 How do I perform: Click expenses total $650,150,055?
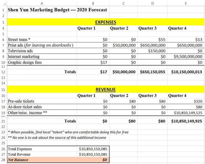(x=153, y=72)
